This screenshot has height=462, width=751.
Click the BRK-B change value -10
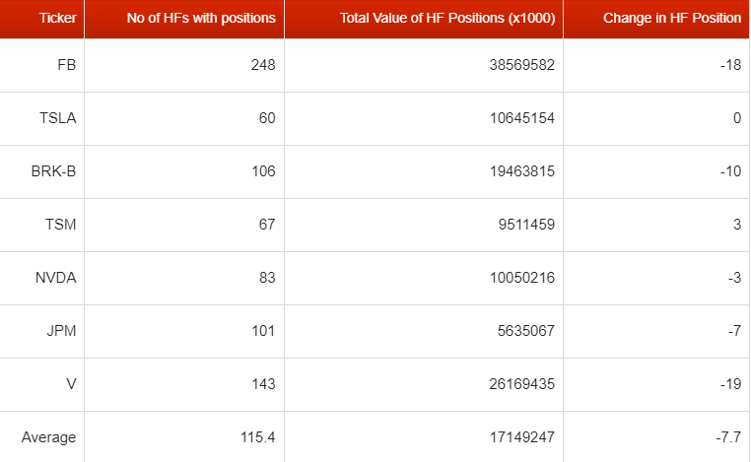tap(731, 171)
